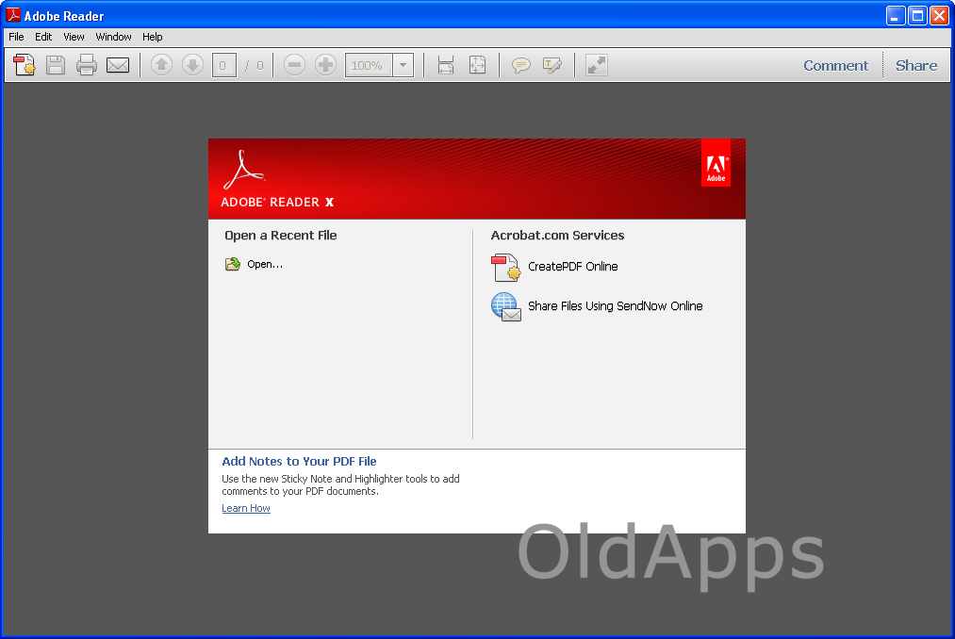Toggle the fit-width scrolling mode icon
The width and height of the screenshot is (955, 639).
[x=446, y=65]
